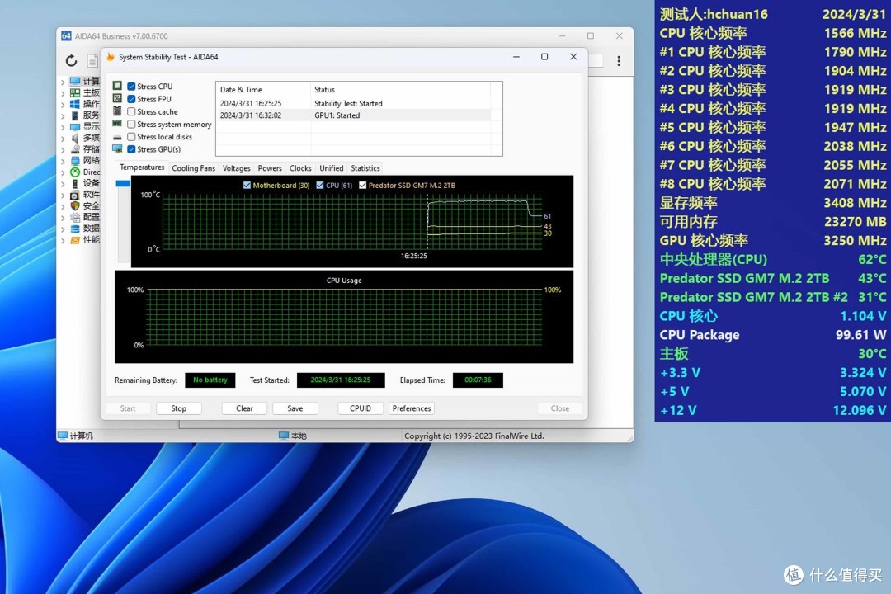Click the 设备 devices icon in the tree
Screen dimensions: 891x594
tap(75, 183)
